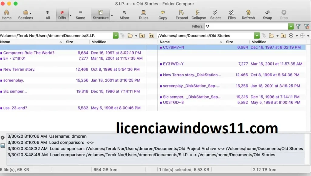Select log entry with Old Project Archive

155,149
